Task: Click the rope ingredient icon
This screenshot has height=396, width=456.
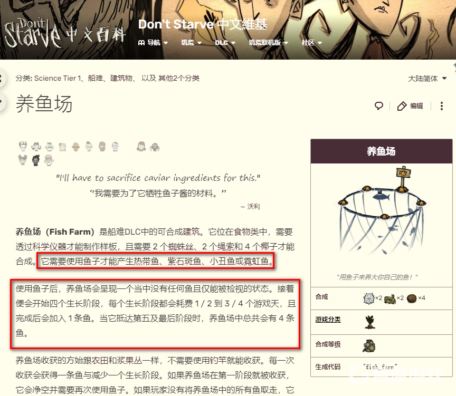Action: pyautogui.click(x=389, y=298)
